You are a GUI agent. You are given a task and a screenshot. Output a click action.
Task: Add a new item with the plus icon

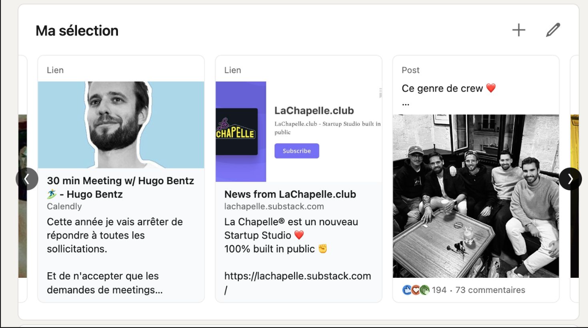click(519, 30)
